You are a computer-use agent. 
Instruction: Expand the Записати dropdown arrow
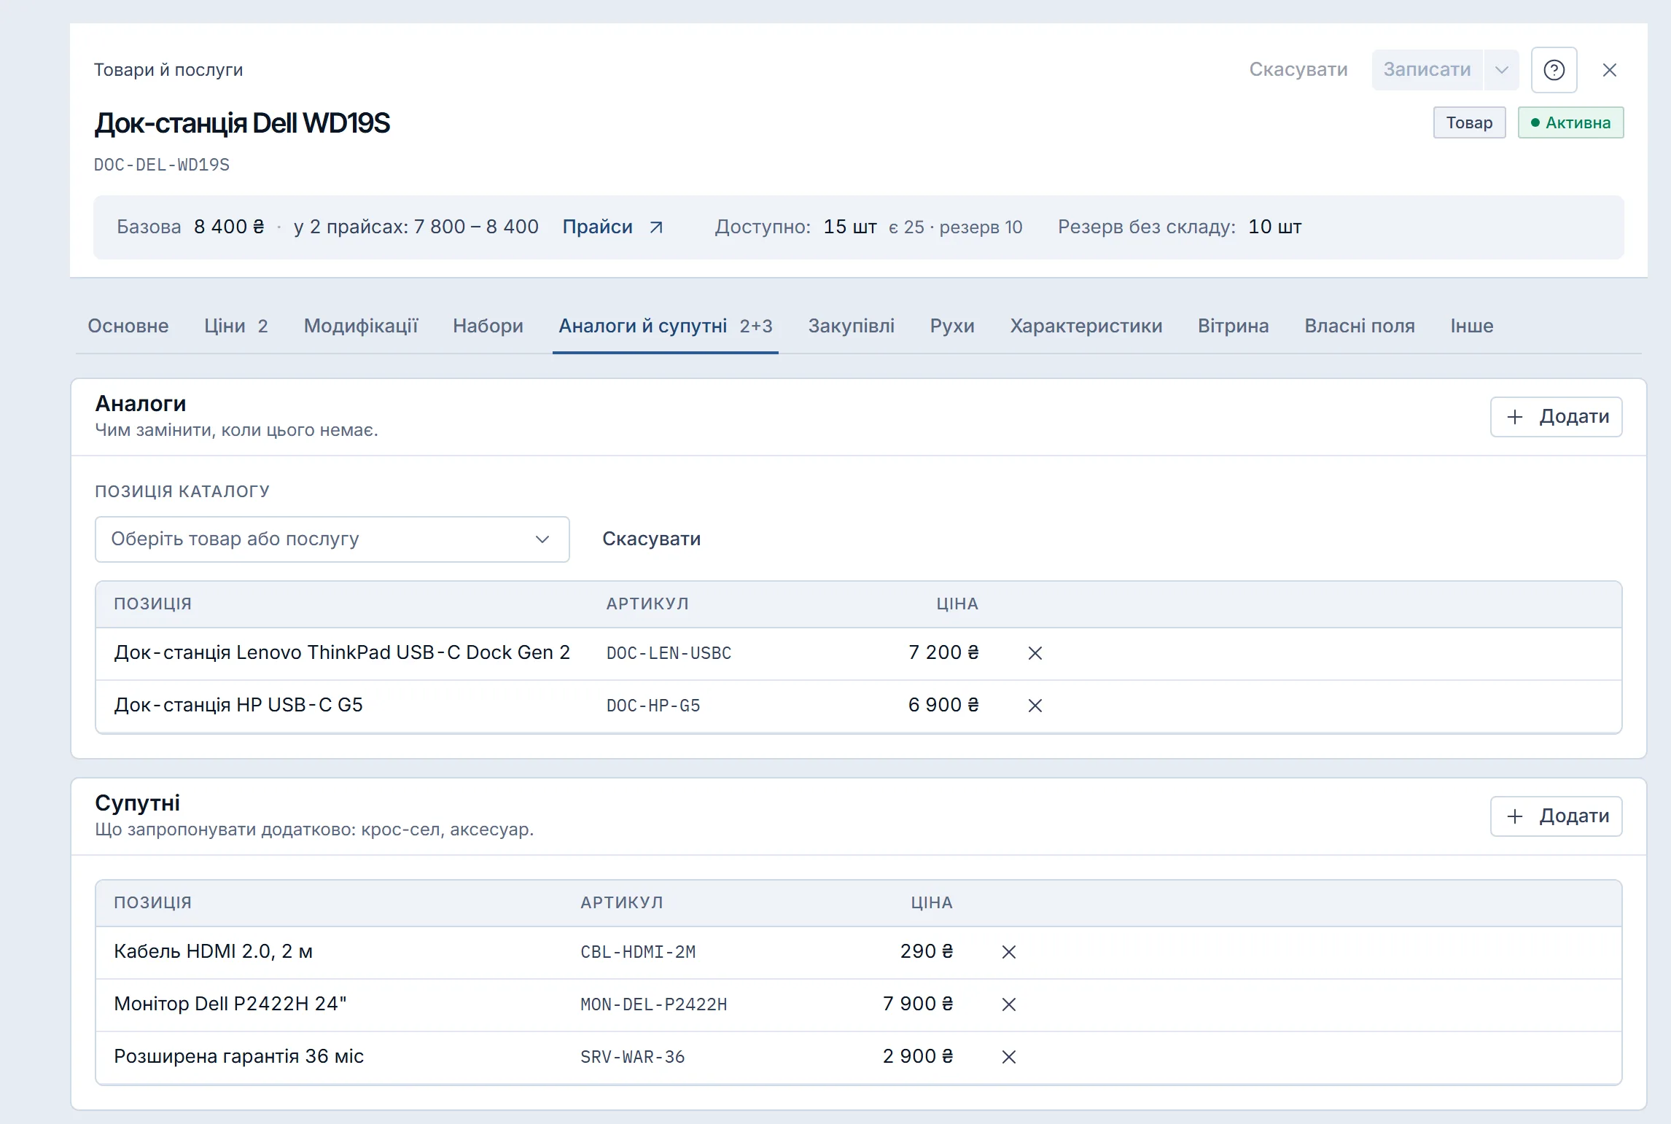coord(1501,70)
